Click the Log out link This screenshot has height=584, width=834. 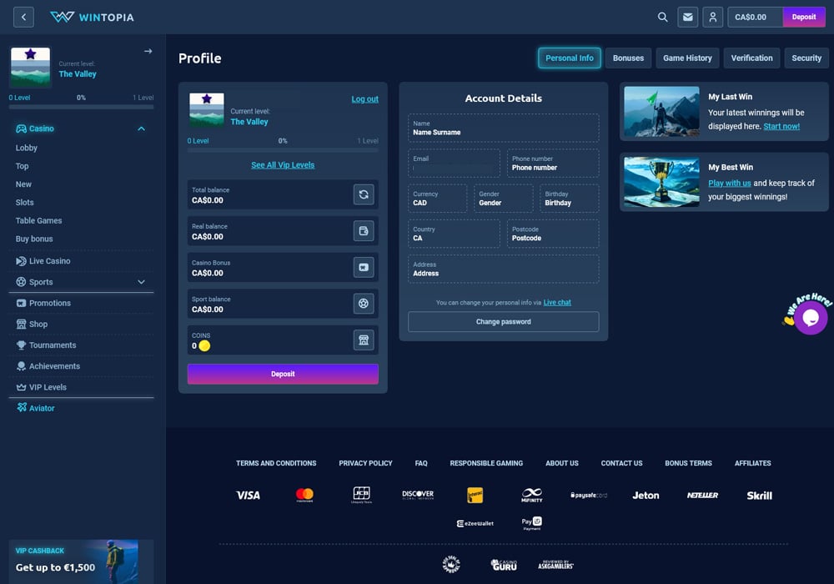365,99
